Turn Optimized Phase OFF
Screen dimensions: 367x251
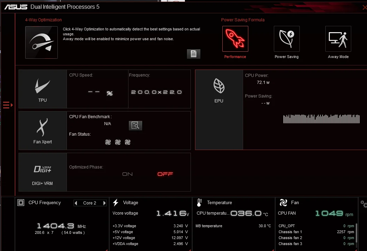[x=165, y=174]
